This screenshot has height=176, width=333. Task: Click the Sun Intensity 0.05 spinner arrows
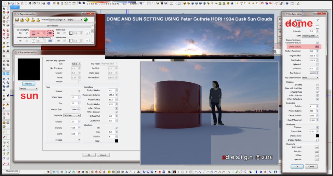79,128
